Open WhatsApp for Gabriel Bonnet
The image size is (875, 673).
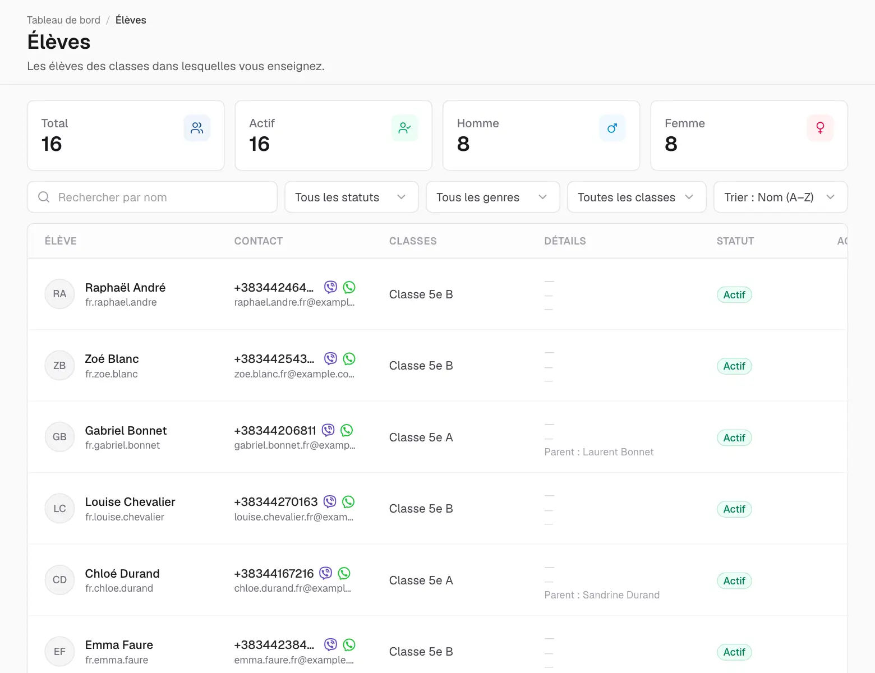347,430
